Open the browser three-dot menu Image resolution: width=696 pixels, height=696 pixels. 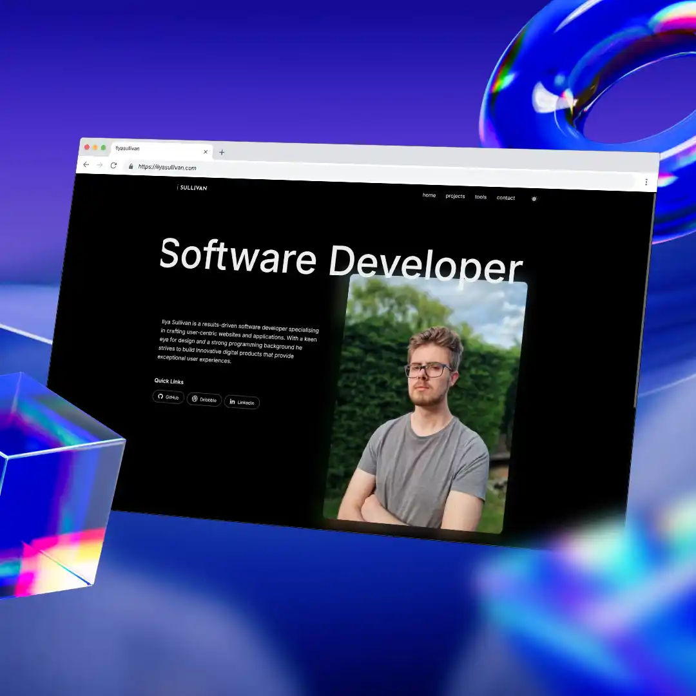[646, 182]
